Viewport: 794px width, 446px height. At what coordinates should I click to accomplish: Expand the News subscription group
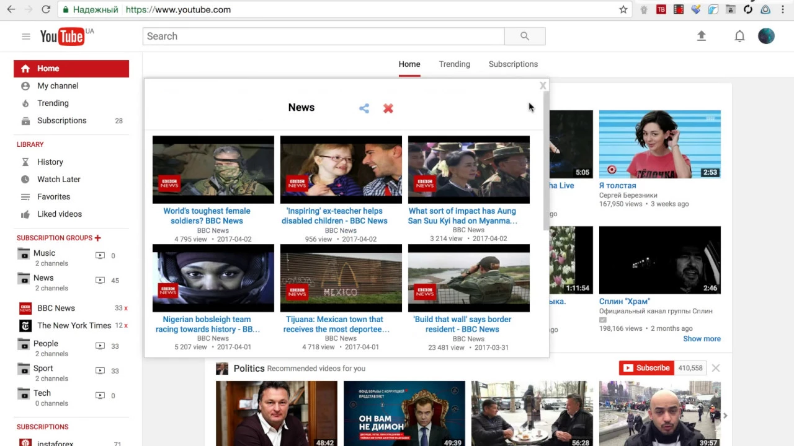point(43,278)
